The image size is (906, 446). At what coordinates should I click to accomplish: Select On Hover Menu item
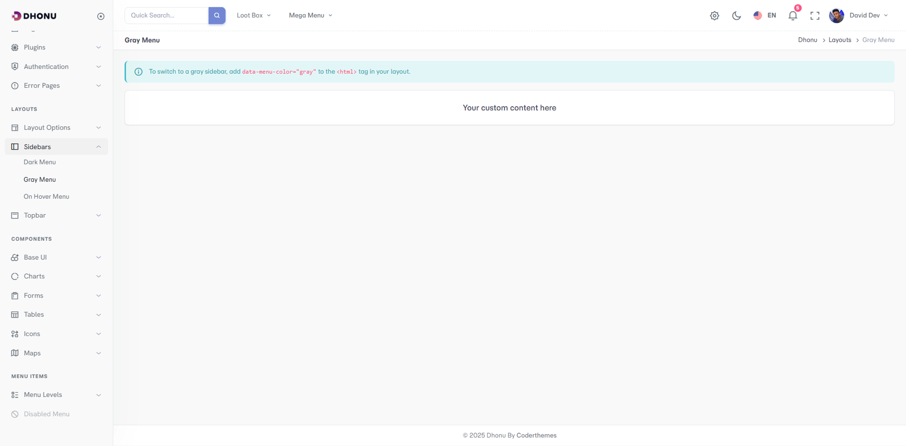click(x=46, y=196)
